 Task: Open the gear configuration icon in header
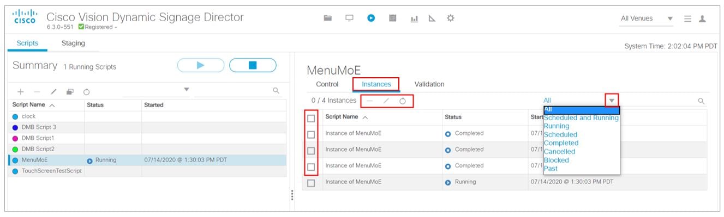451,18
